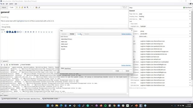
Task: Click the open folder toolbar icon
Action: point(22,7)
